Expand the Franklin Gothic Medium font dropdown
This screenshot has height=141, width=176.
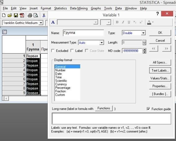click(41, 23)
